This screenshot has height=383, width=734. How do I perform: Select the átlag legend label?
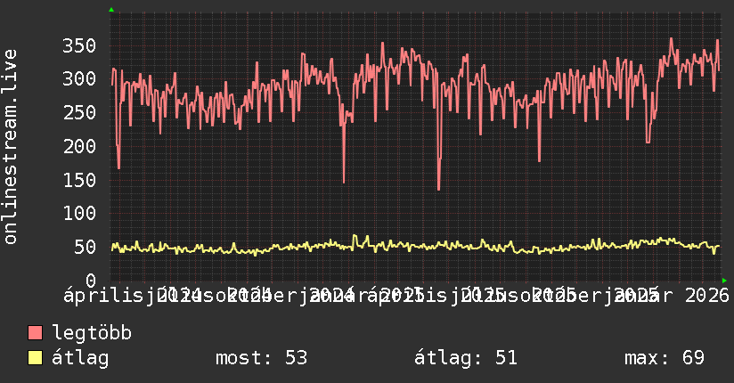tap(80, 358)
